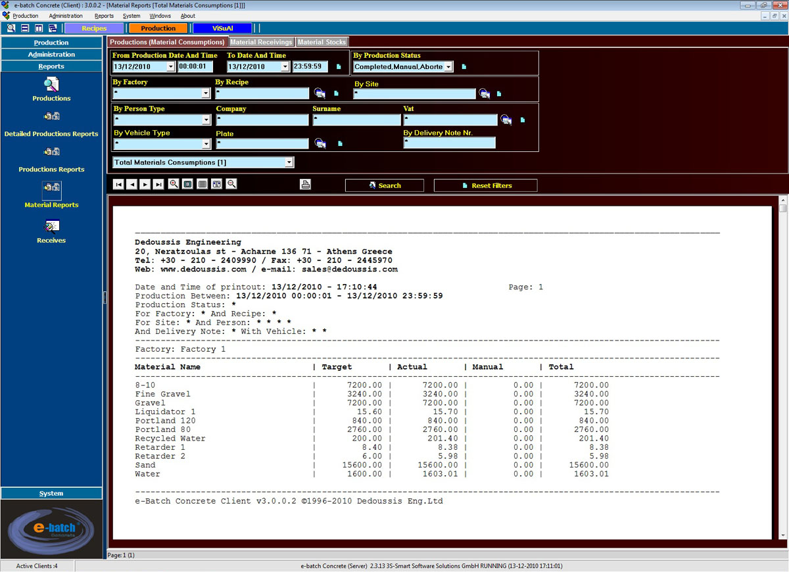The width and height of the screenshot is (789, 572).
Task: Select the Receives sidebar icon
Action: (51, 227)
